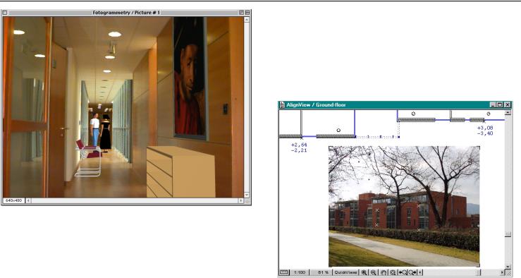Click the +2,64 coordinate label
Viewport: 521px width, 278px height.
tap(299, 145)
